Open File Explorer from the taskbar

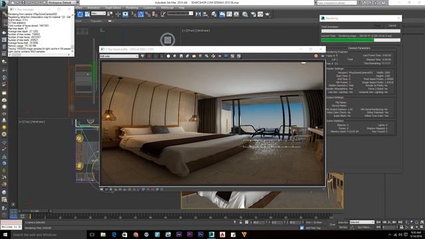click(x=103, y=234)
